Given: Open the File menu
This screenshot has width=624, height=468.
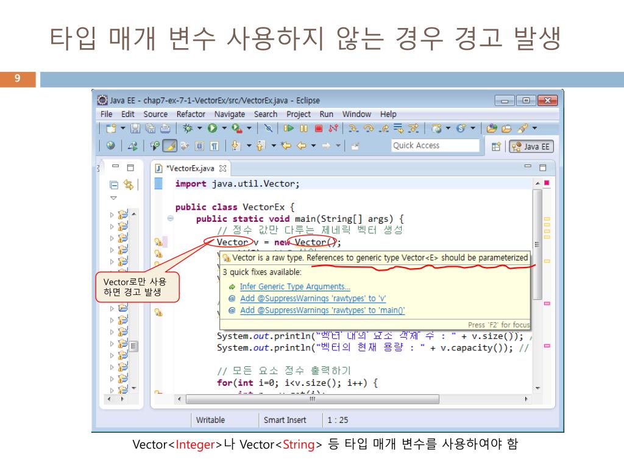Looking at the screenshot, I should pyautogui.click(x=106, y=114).
